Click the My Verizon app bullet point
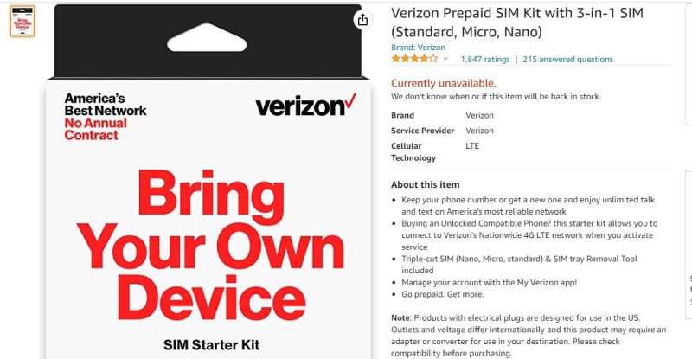 coord(489,283)
